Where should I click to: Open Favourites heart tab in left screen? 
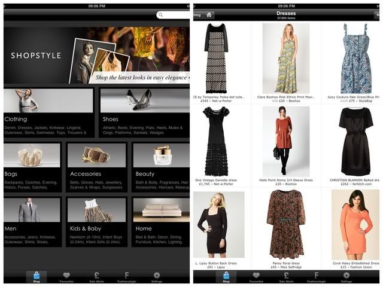[66, 277]
